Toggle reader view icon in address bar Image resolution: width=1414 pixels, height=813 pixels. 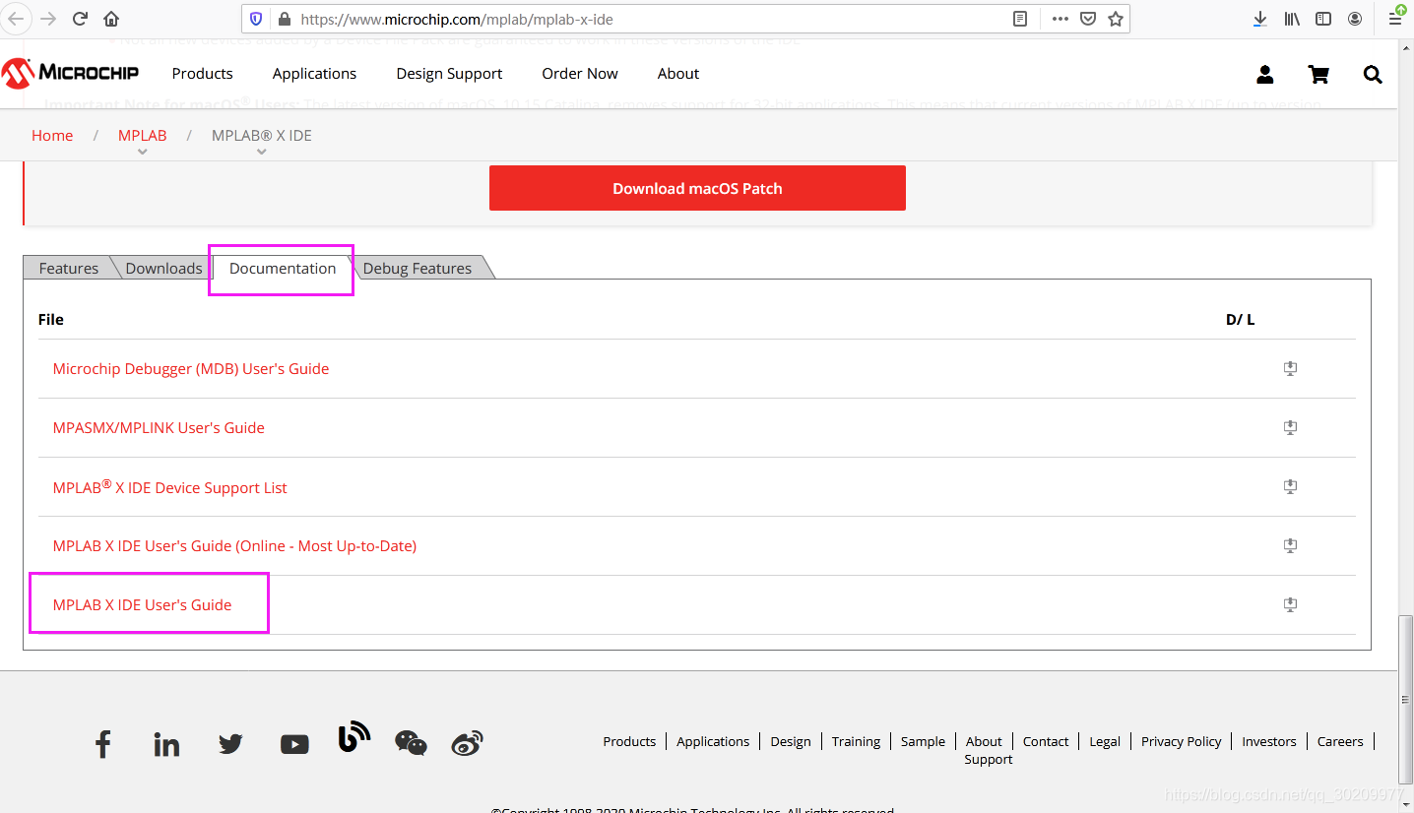pyautogui.click(x=1020, y=19)
